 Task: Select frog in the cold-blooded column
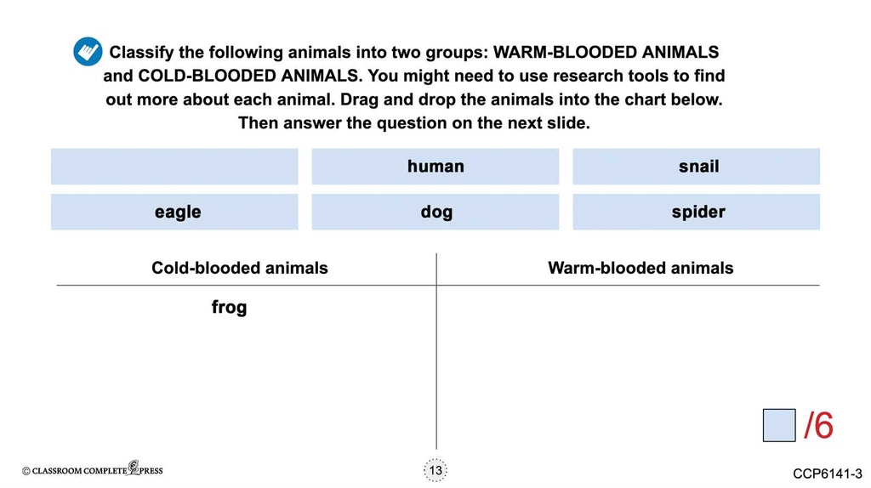[229, 307]
